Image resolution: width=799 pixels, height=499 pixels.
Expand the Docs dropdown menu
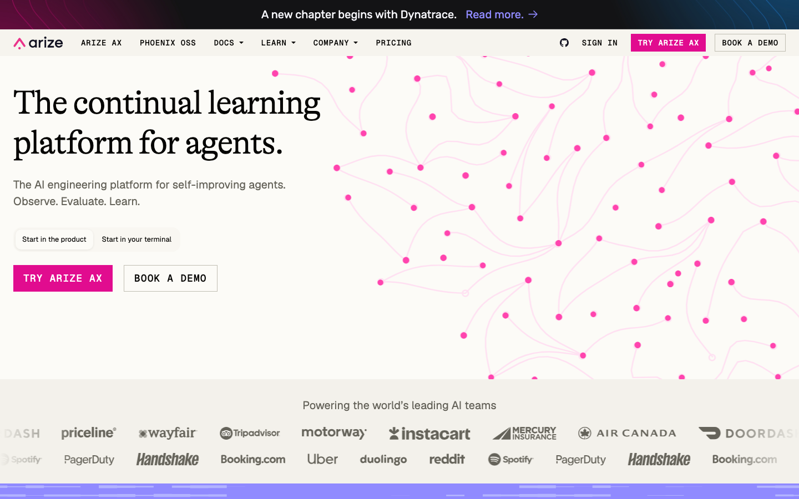tap(229, 43)
